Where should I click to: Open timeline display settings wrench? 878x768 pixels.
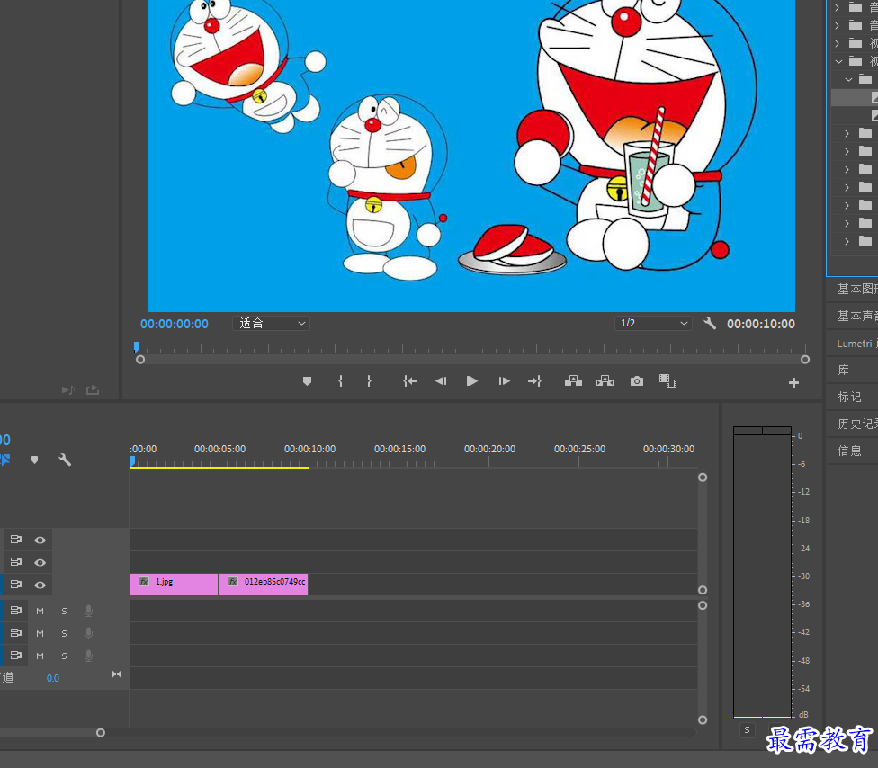[65, 460]
